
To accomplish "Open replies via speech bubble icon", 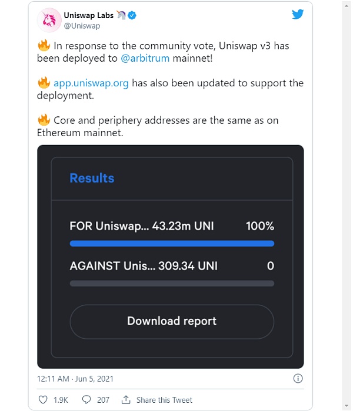I will click(x=86, y=400).
